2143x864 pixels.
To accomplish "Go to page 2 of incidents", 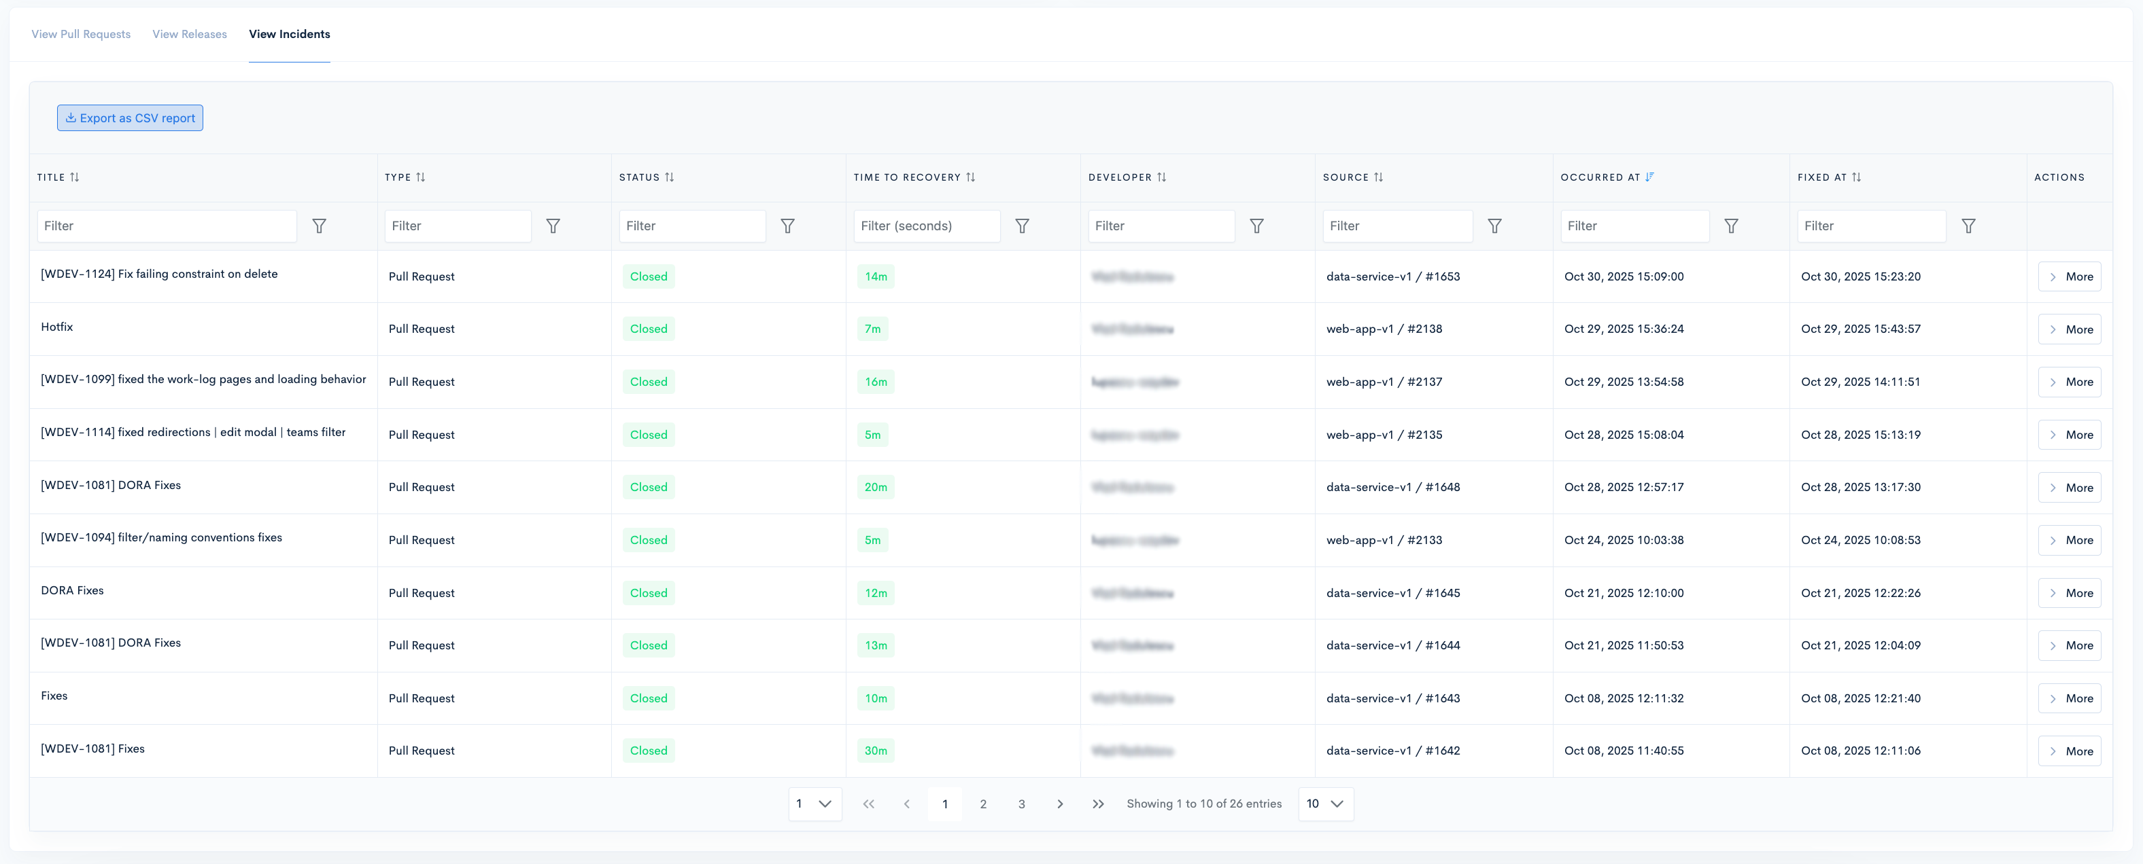I will pos(982,804).
